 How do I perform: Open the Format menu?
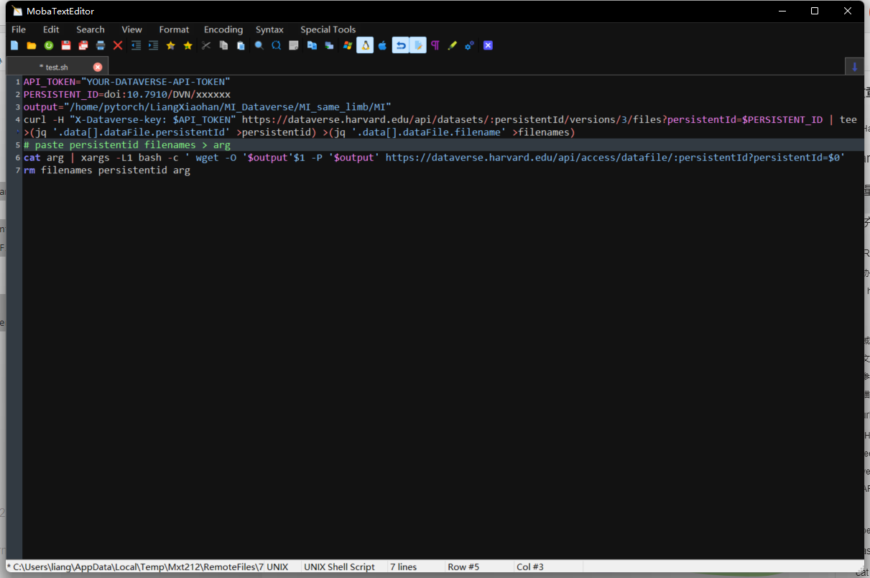[174, 29]
